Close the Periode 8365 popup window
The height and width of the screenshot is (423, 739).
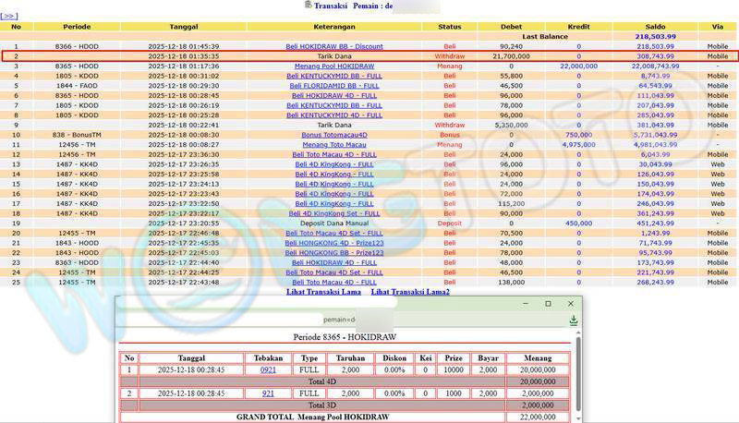point(571,304)
